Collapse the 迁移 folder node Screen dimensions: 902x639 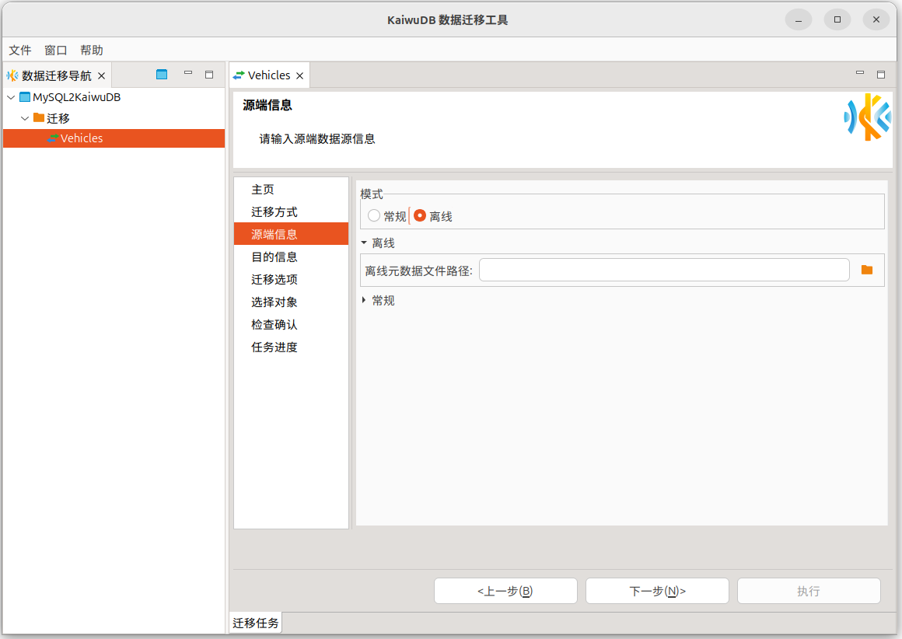pyautogui.click(x=25, y=118)
